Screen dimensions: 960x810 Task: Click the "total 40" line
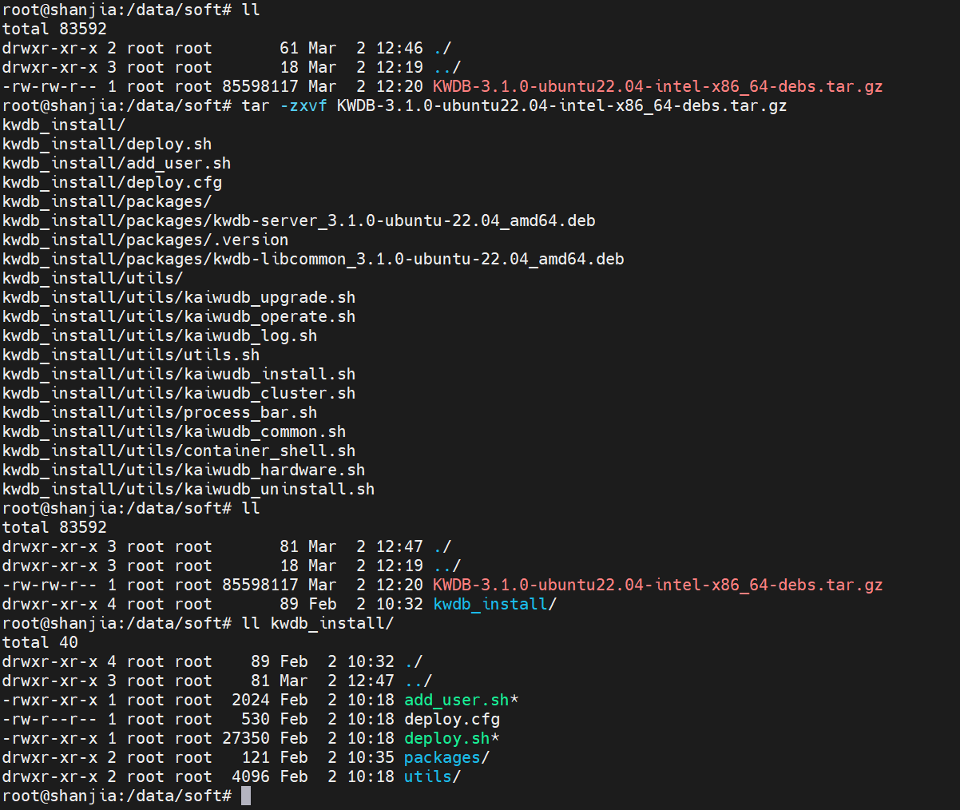coord(40,642)
